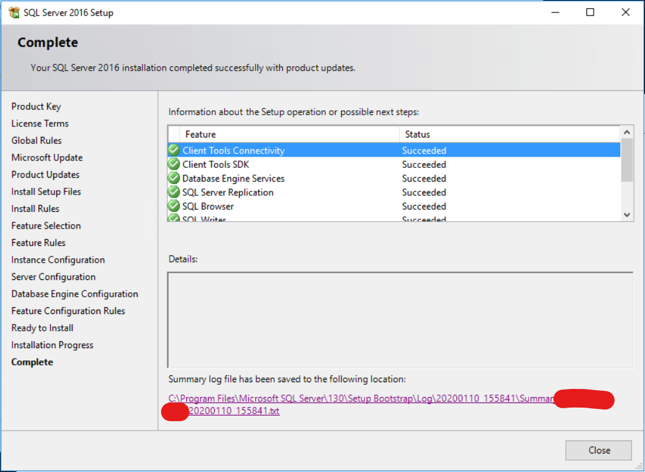Click Succeeded status for SQL Server Replication

click(x=424, y=192)
